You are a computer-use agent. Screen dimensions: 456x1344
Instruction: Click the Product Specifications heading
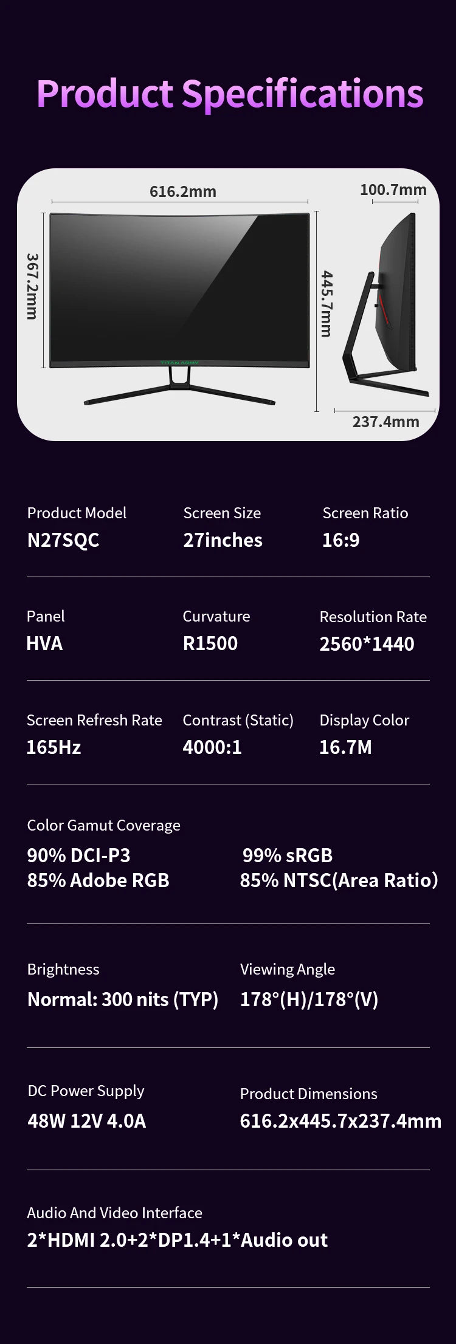click(229, 94)
